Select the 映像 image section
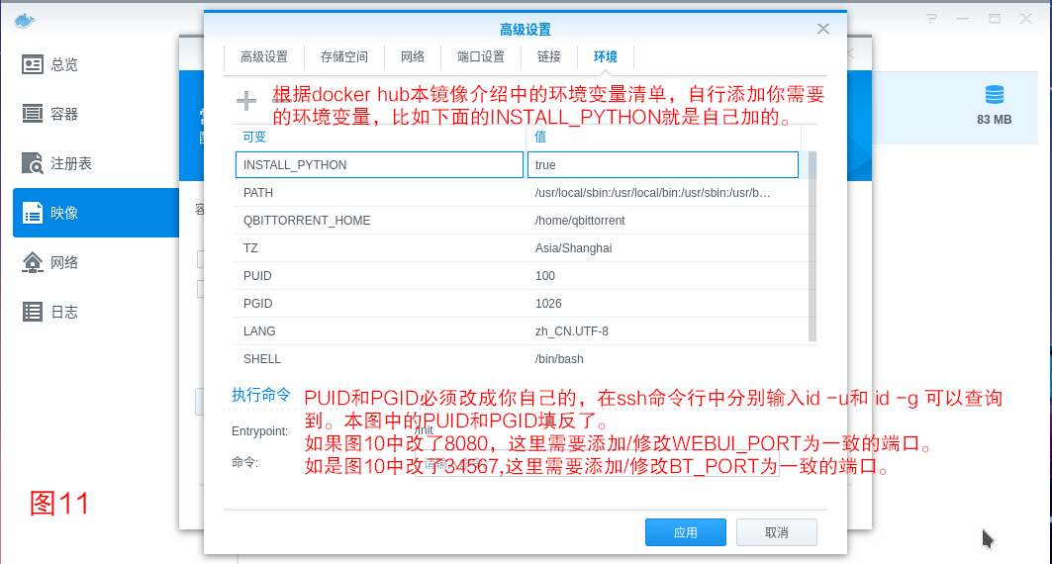Viewport: 1052px width, 564px height. [x=96, y=213]
